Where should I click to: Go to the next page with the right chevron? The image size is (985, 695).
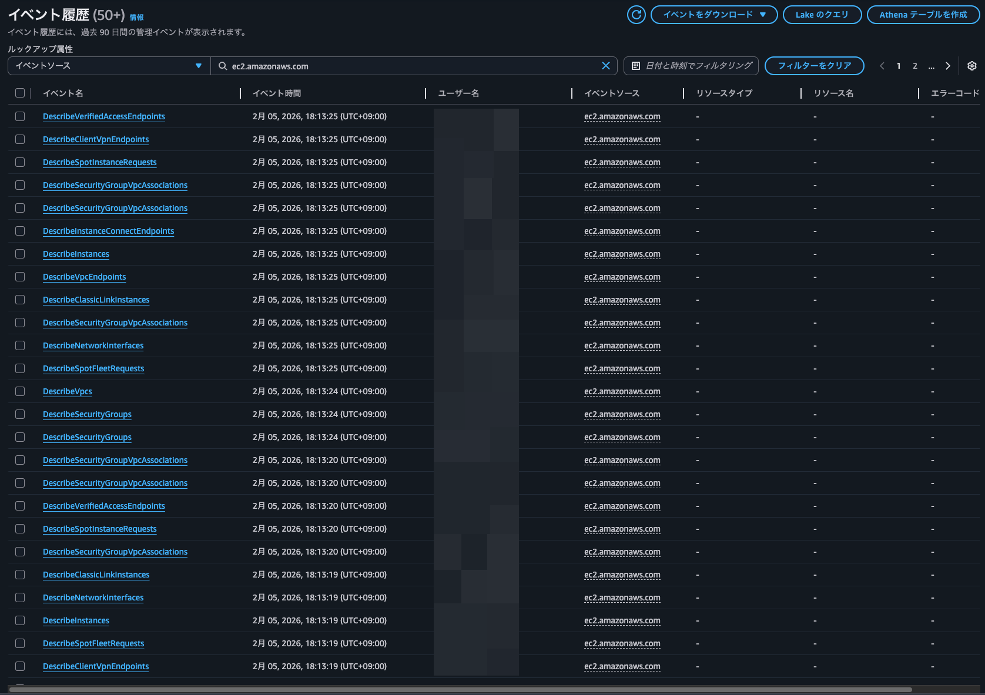pos(947,66)
